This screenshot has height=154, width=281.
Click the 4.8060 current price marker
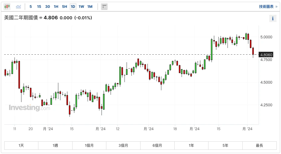266,55
